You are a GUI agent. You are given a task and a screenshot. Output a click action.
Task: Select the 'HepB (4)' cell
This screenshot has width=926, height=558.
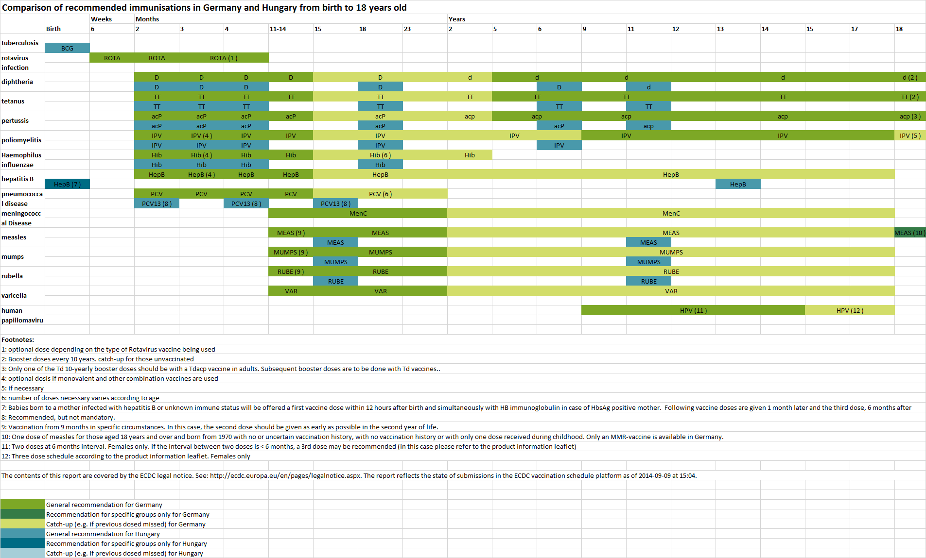pos(201,174)
